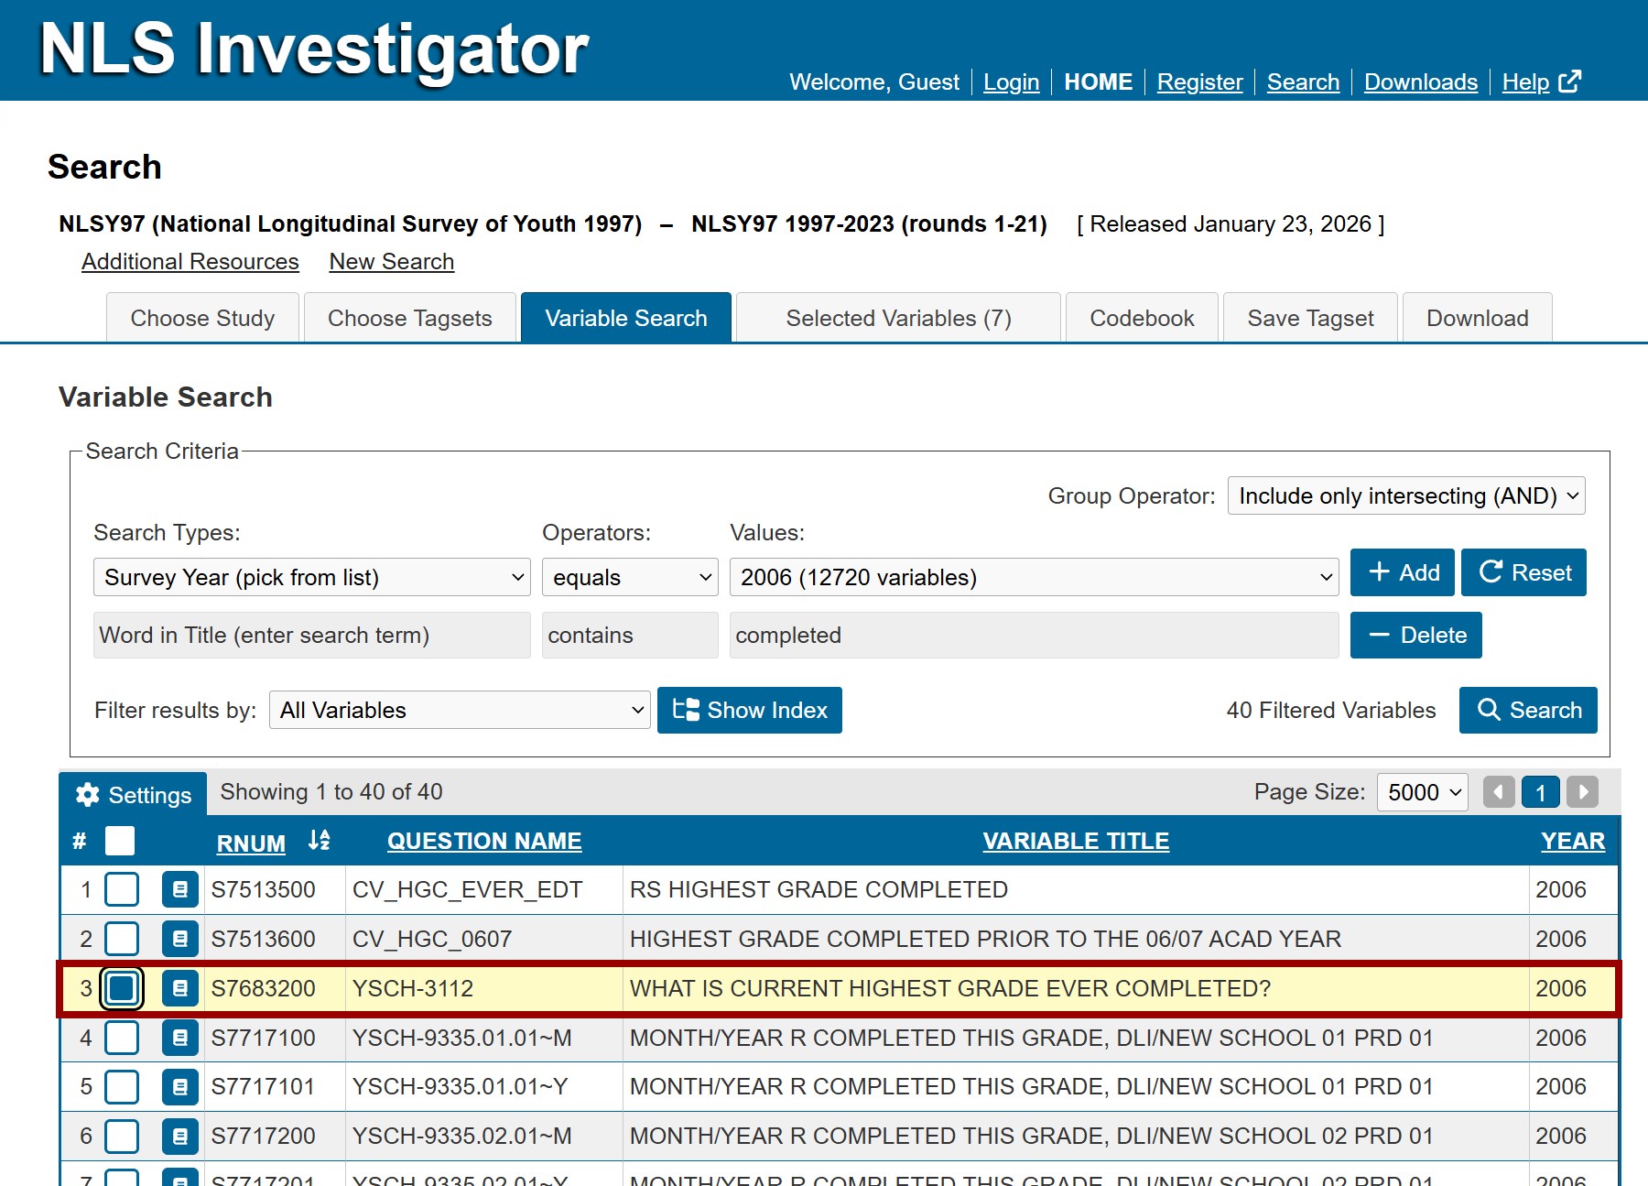
Task: Sort by YEAR column header
Action: click(1573, 841)
